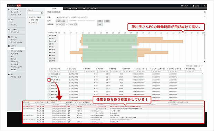Image resolution: width=214 pixels, height=131 pixels.
Task: Switch to the ログオンユーザー別 tab
Action: [x=90, y=9]
